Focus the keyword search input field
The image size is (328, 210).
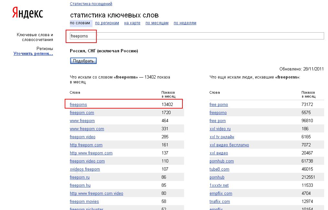197,36
